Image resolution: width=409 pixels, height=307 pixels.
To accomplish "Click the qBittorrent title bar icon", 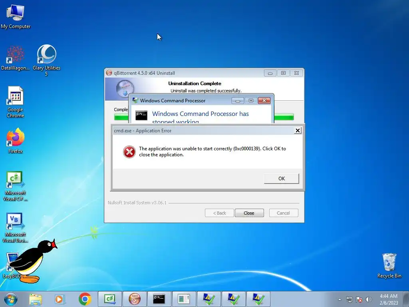I will pyautogui.click(x=109, y=73).
